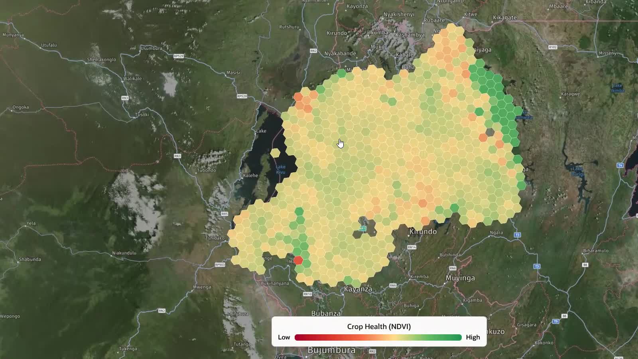Click the Kabale town label
This screenshot has width=638, height=359.
click(404, 55)
